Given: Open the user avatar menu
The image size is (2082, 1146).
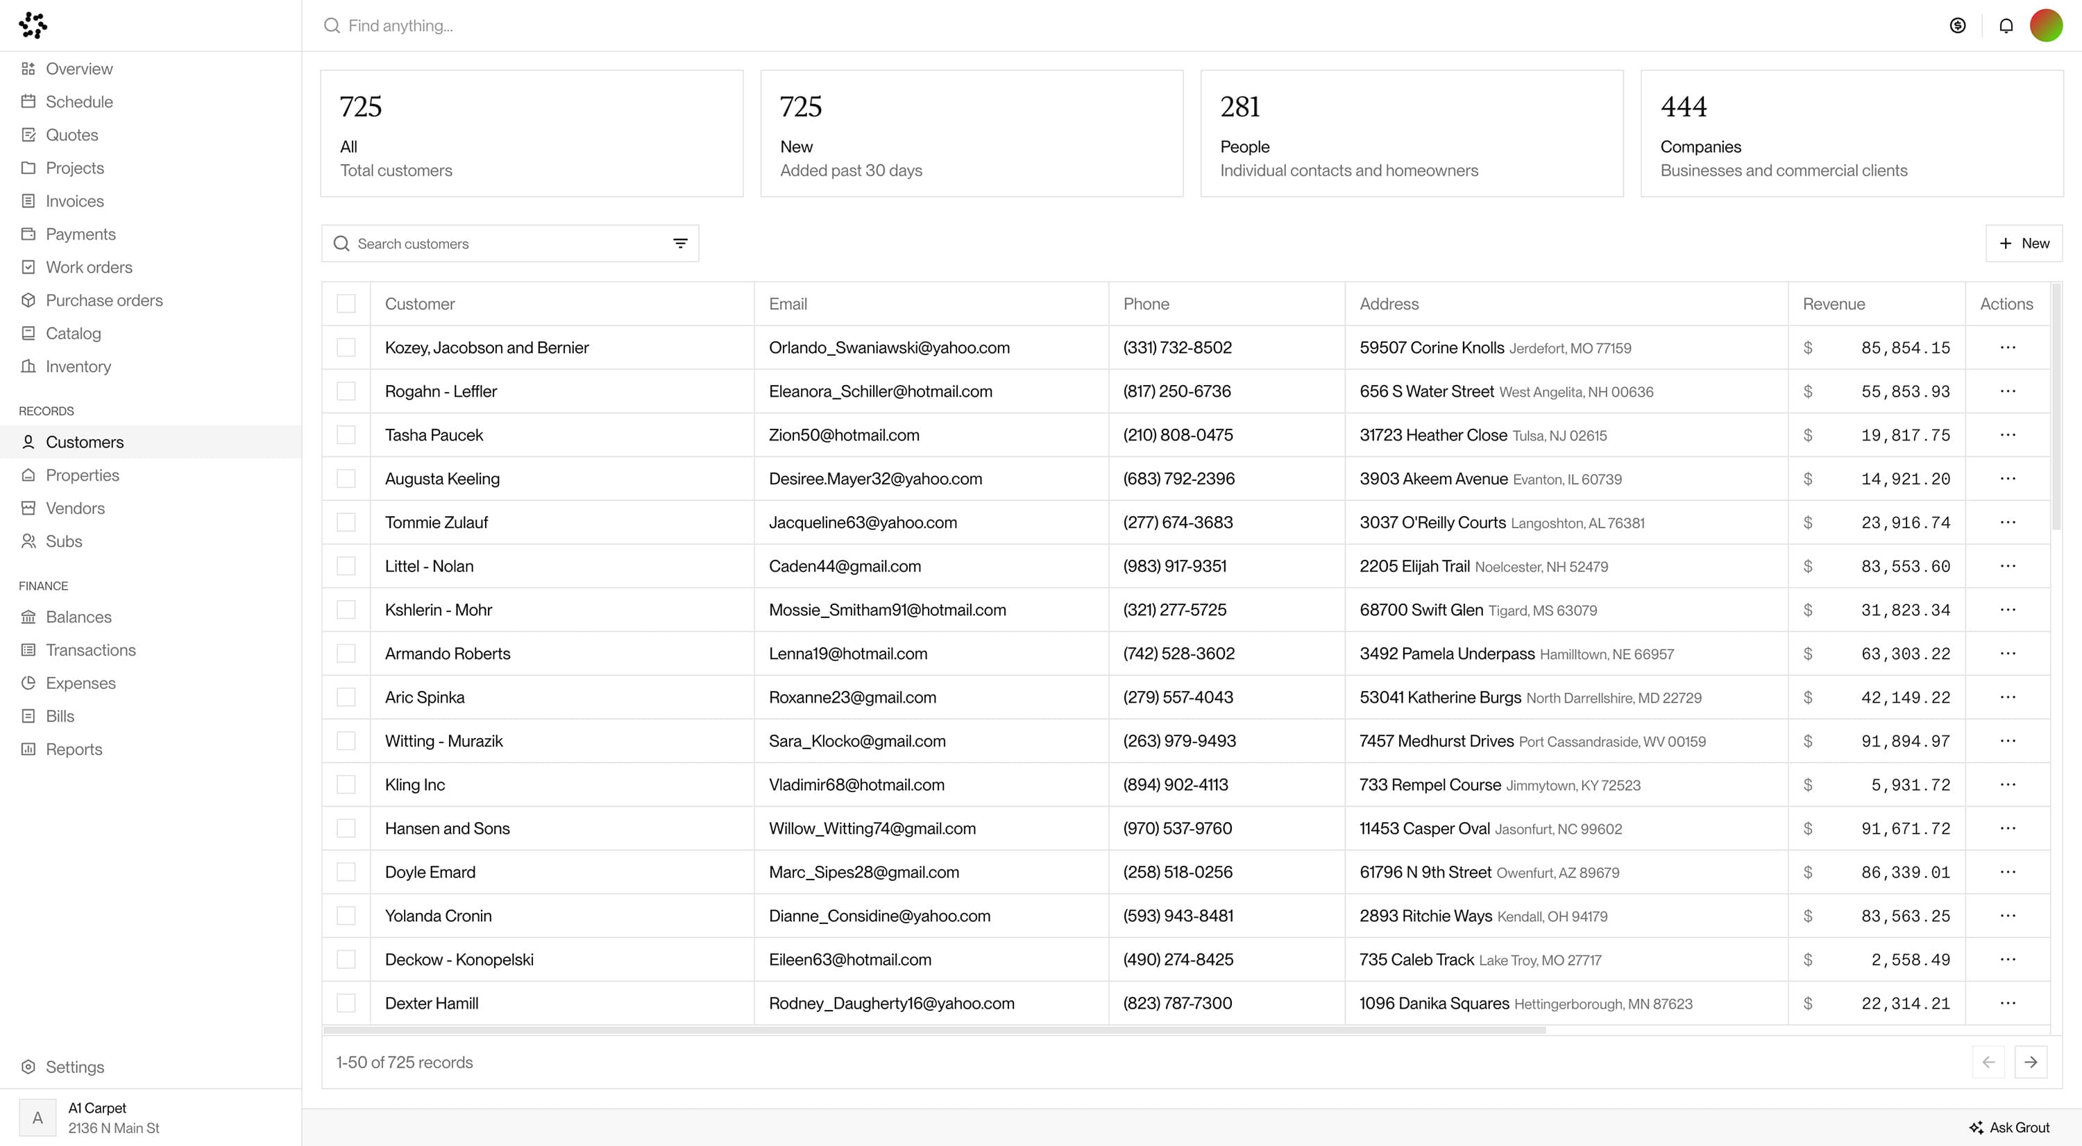Looking at the screenshot, I should point(2046,26).
